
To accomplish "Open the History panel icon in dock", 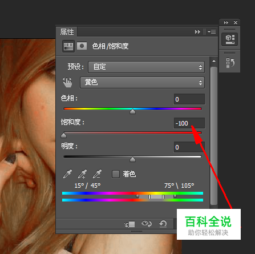I will 230,63.
